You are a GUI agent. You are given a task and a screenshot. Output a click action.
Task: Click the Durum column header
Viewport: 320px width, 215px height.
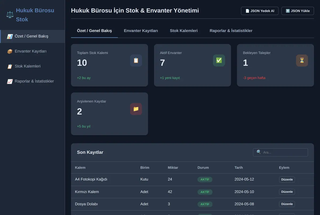pos(203,168)
